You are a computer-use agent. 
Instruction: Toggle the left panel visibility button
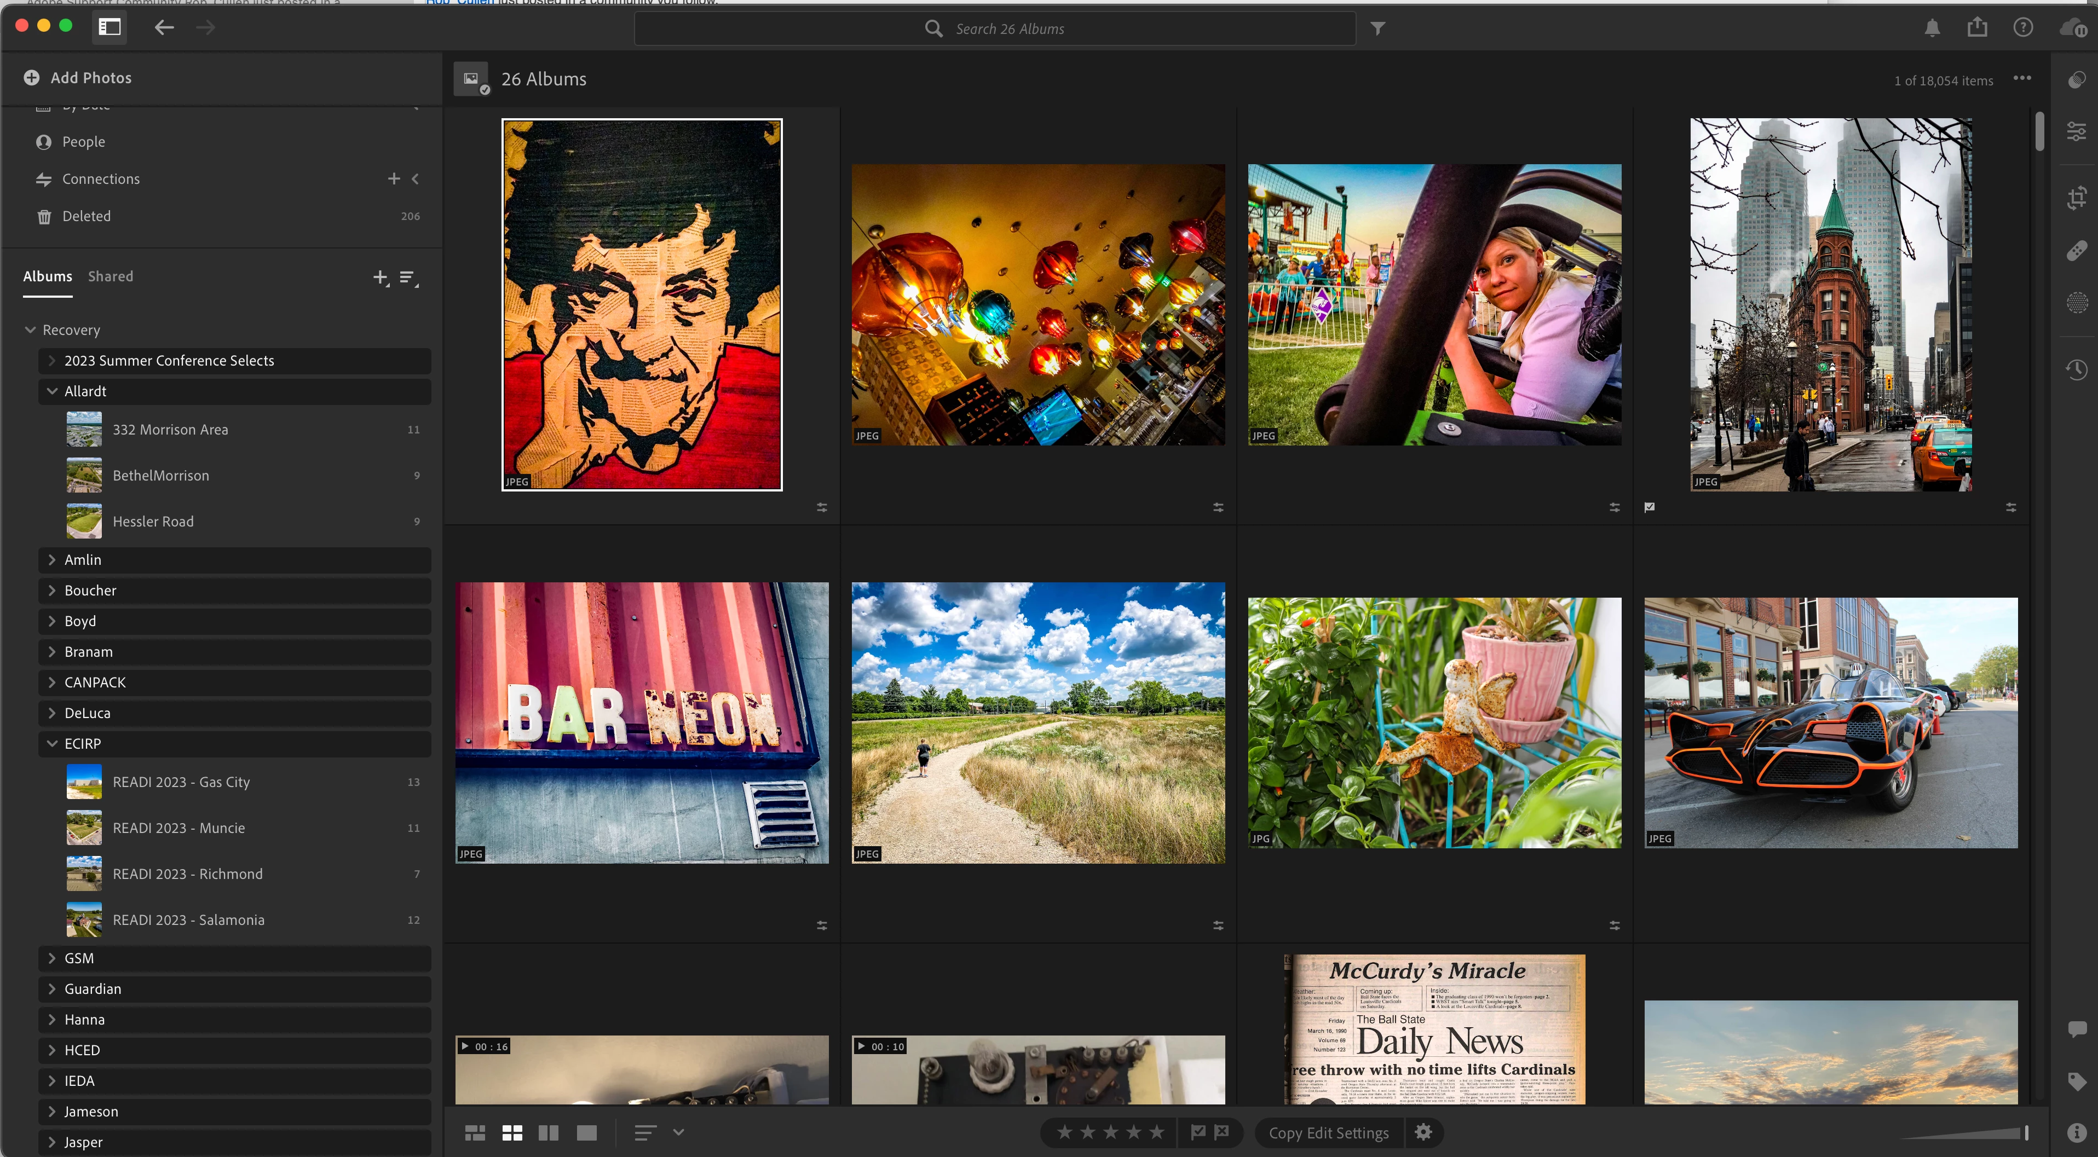[110, 28]
